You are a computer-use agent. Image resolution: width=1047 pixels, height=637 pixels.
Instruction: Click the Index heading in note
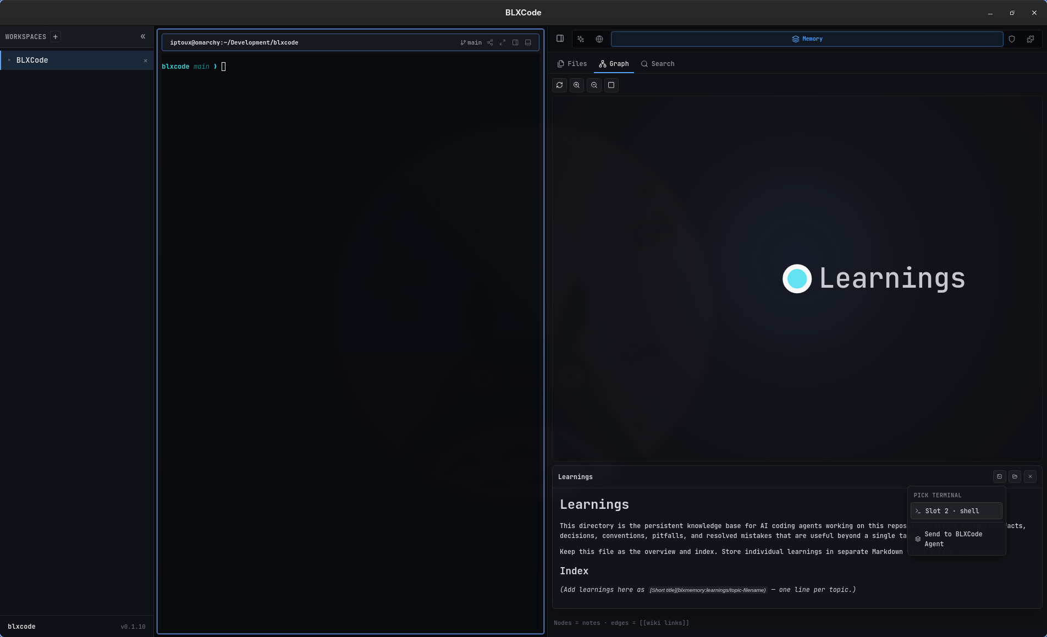(574, 571)
